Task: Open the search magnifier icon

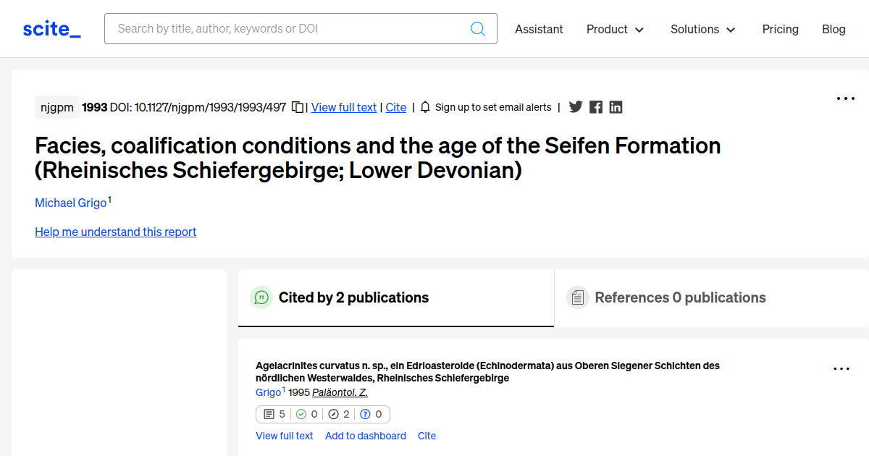Action: pyautogui.click(x=478, y=28)
